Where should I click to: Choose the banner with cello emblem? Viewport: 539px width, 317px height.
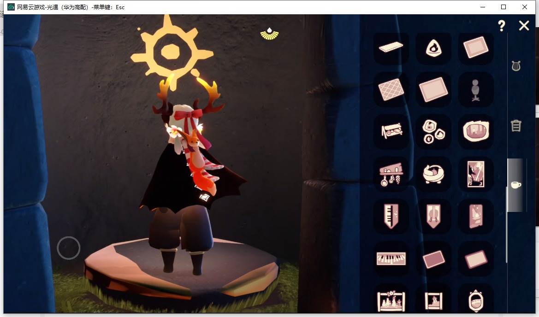[433, 217]
